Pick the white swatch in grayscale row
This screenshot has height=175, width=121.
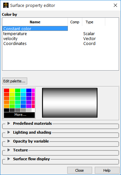point(33,110)
